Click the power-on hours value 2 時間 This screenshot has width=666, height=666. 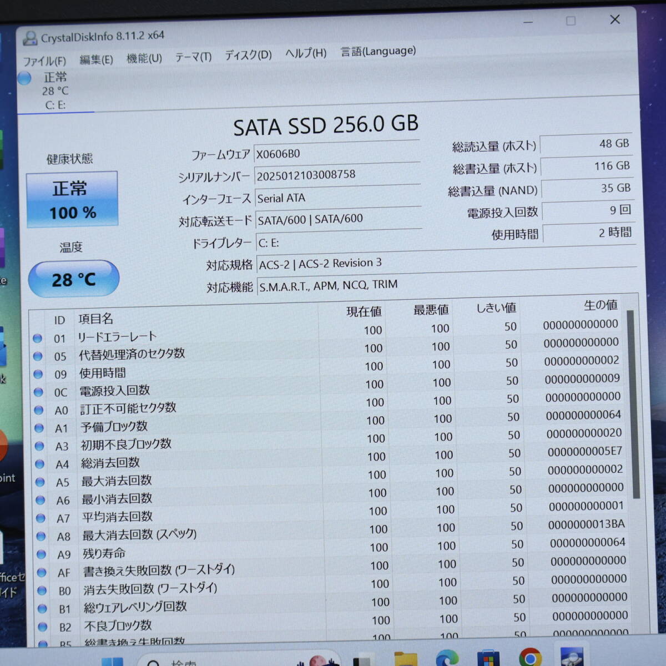(588, 233)
